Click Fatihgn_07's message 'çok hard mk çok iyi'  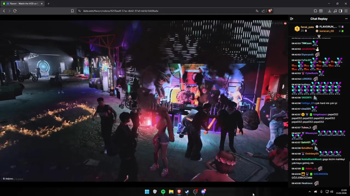click(326, 103)
